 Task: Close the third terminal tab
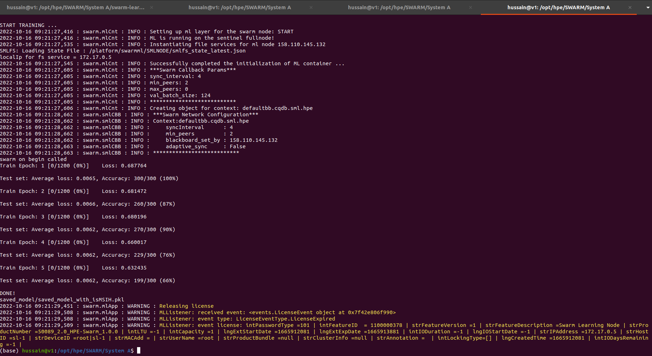pyautogui.click(x=471, y=7)
